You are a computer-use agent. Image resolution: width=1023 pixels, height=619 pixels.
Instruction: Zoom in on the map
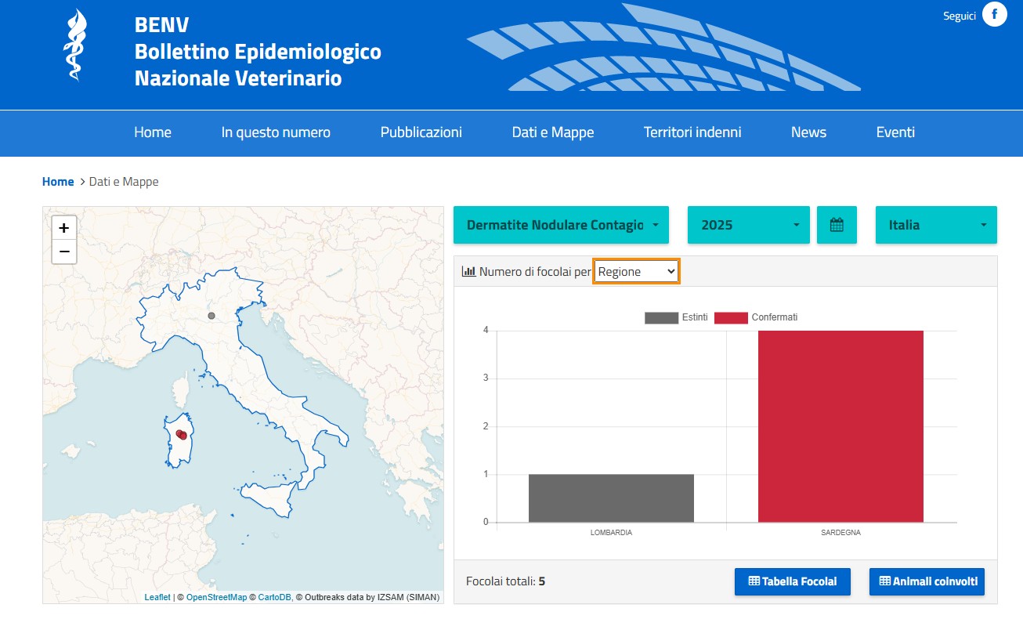(x=64, y=228)
